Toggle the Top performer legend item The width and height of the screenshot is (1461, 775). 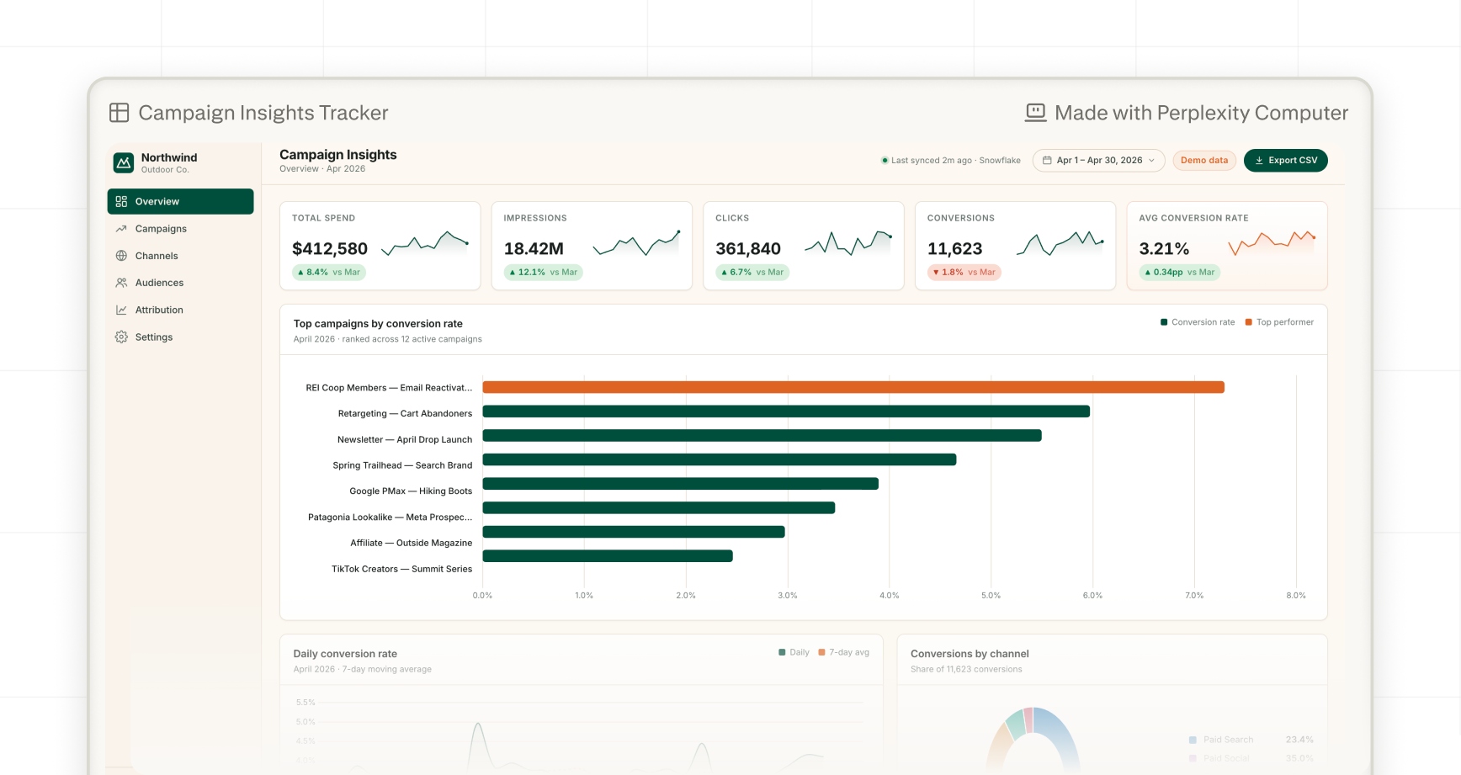1279,322
